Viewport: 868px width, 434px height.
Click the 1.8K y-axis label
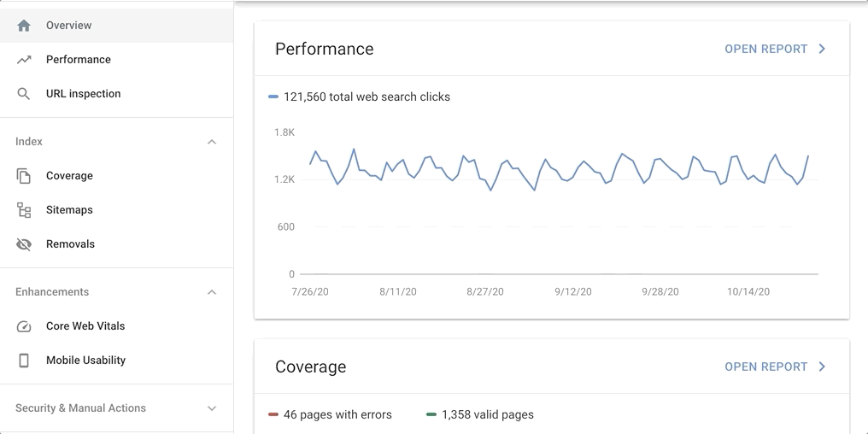[x=284, y=132]
